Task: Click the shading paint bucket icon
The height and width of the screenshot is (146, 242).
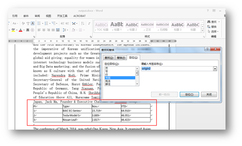Action: tap(73, 30)
